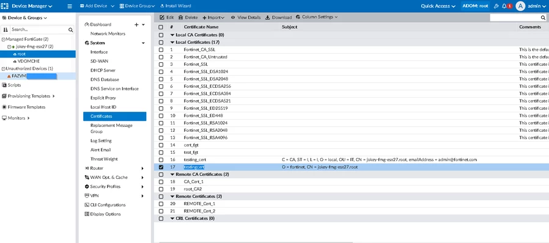Click the sort icon beside device search
Viewport: 549px width, 243px height.
point(6,30)
